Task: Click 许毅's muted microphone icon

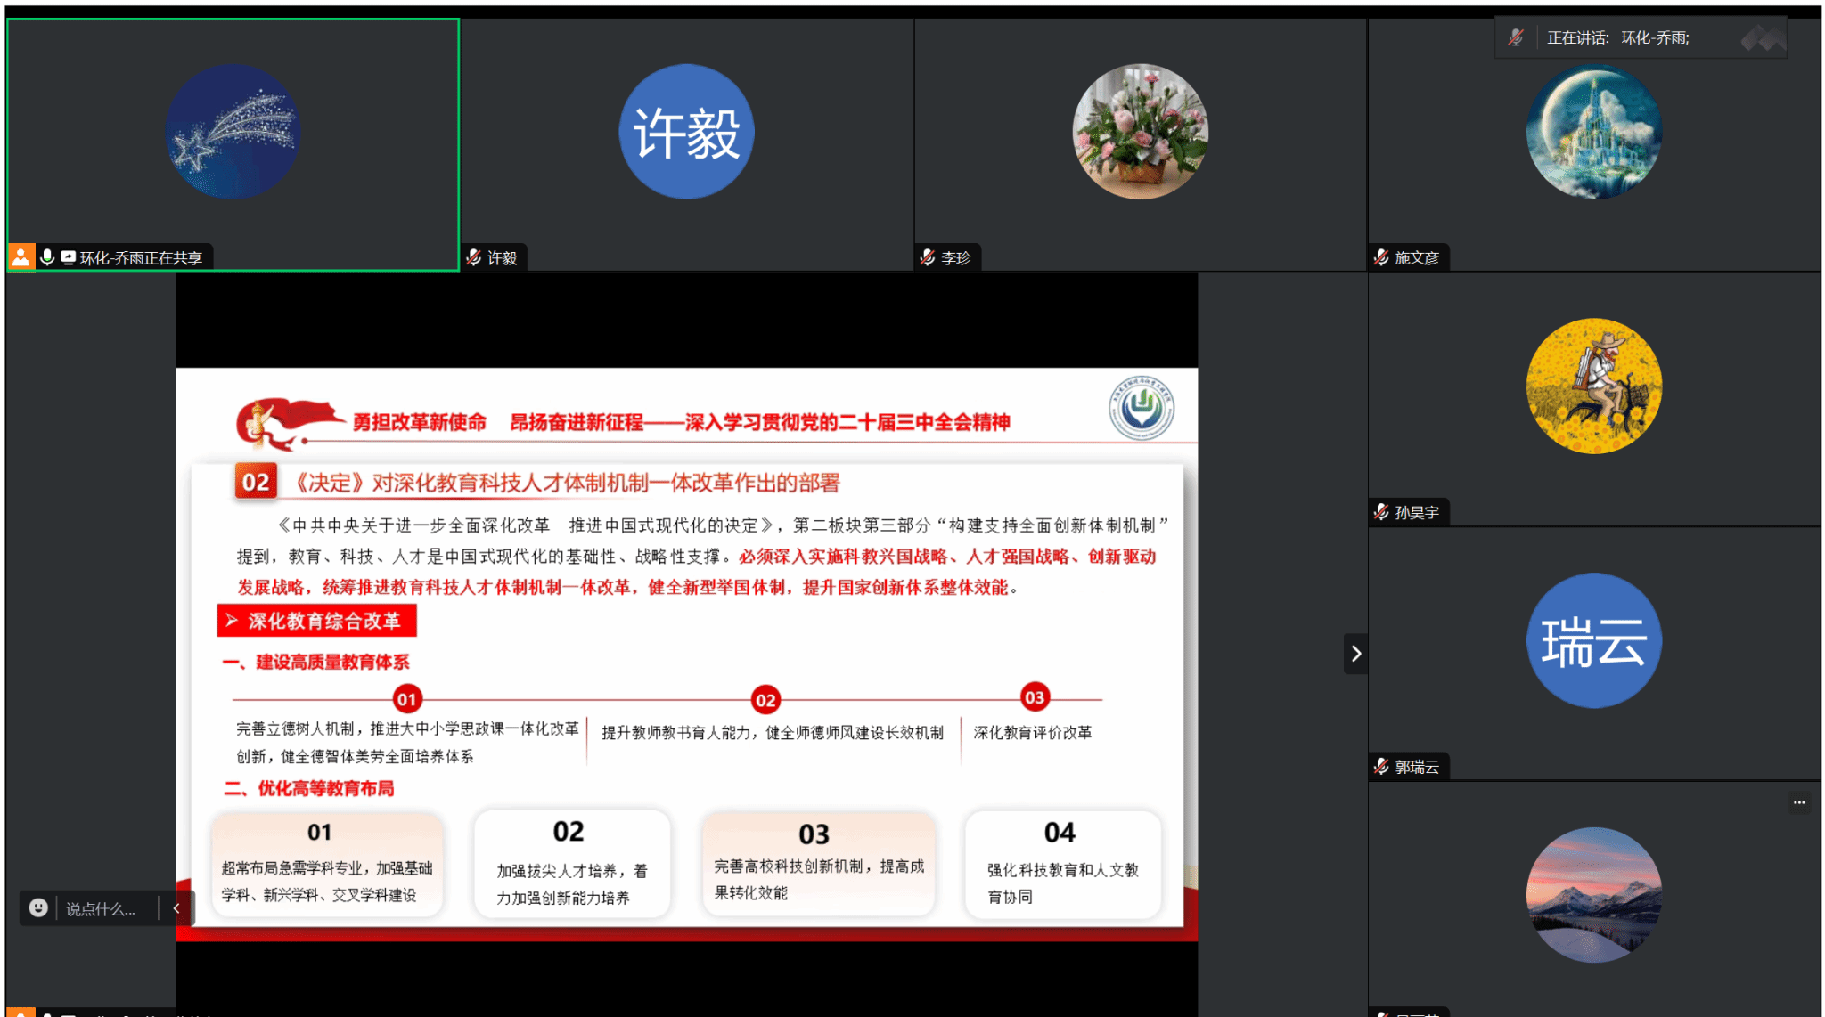Action: coord(474,257)
